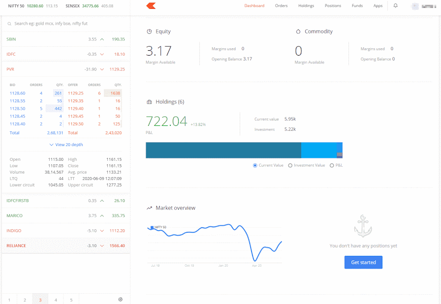Switch to marketwatch page 4
The width and height of the screenshot is (441, 304).
[56, 300]
